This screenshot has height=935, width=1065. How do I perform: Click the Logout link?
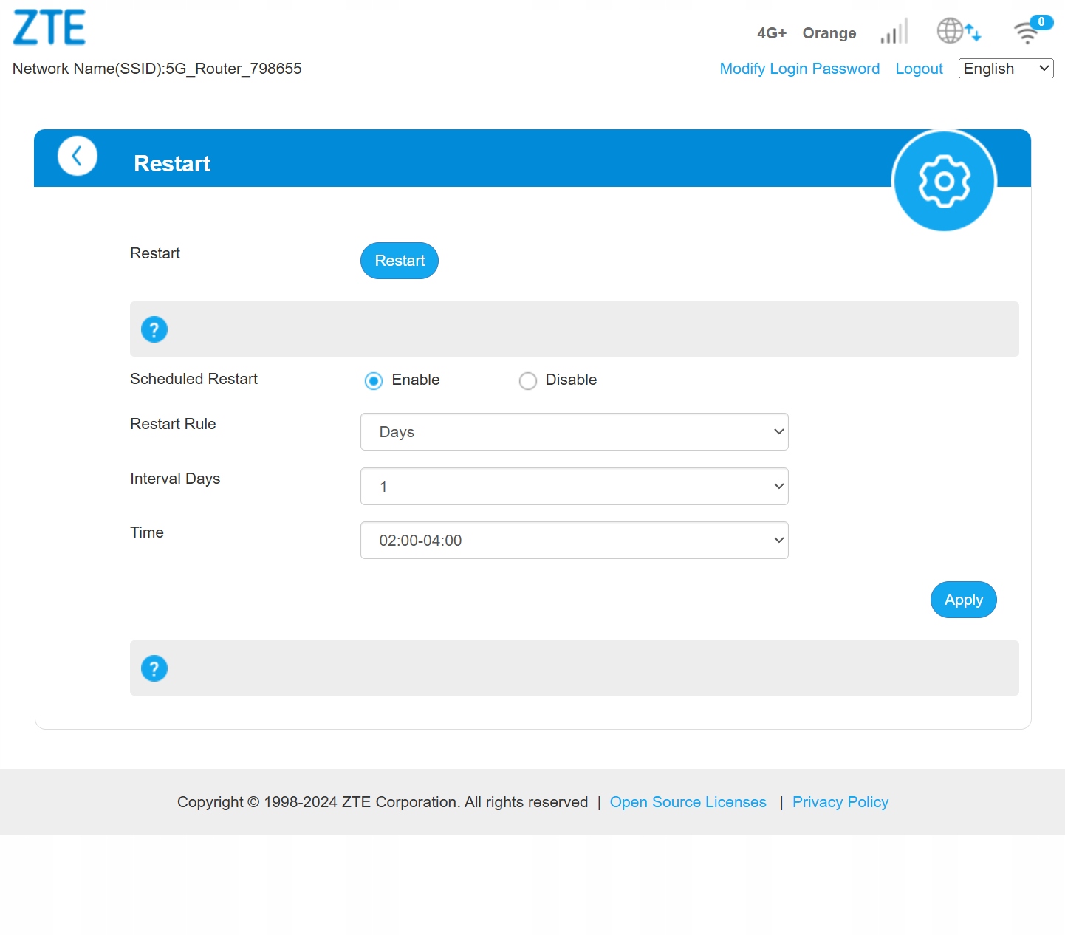919,69
